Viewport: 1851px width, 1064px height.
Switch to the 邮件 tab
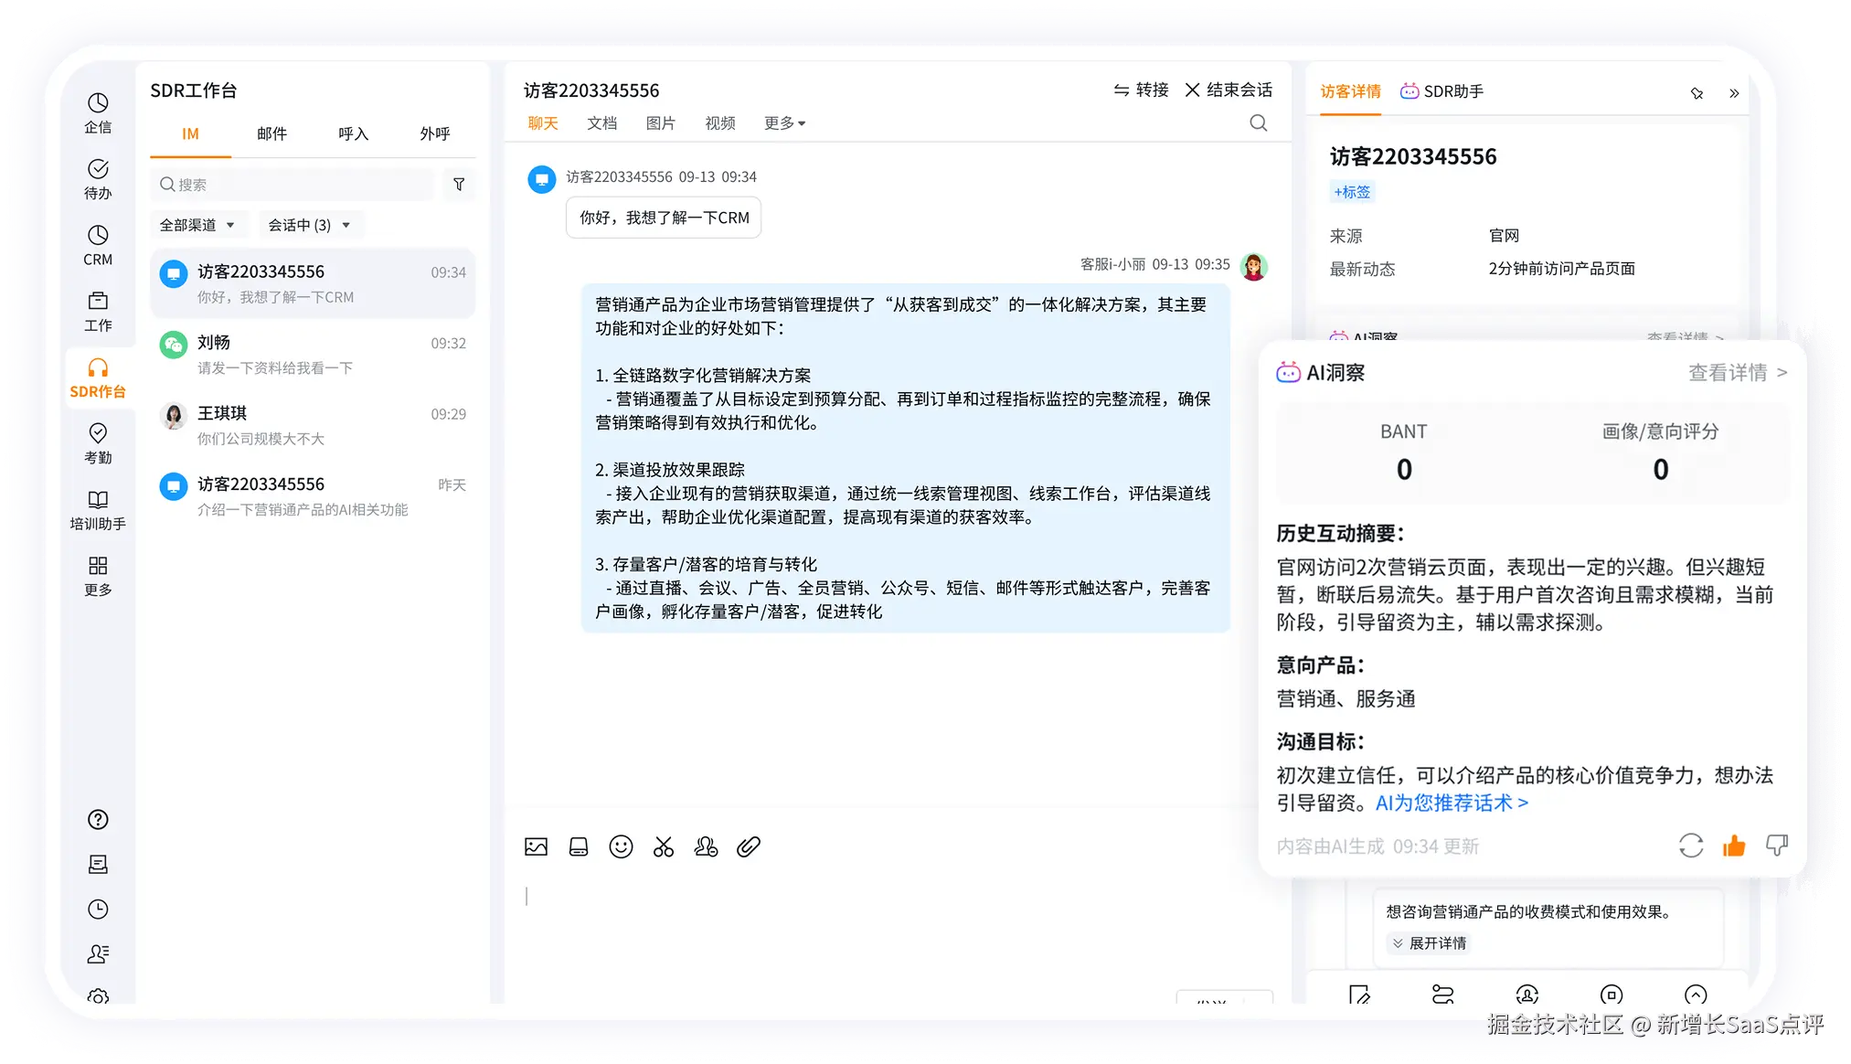click(271, 134)
